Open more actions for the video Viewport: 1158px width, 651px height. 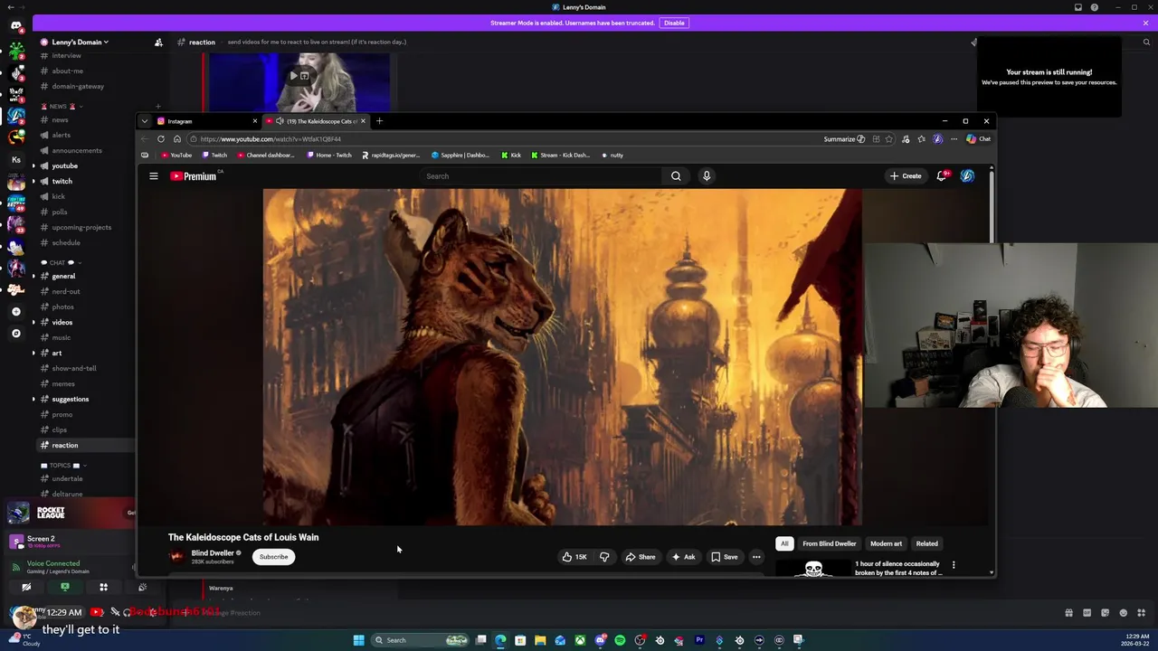pyautogui.click(x=756, y=557)
